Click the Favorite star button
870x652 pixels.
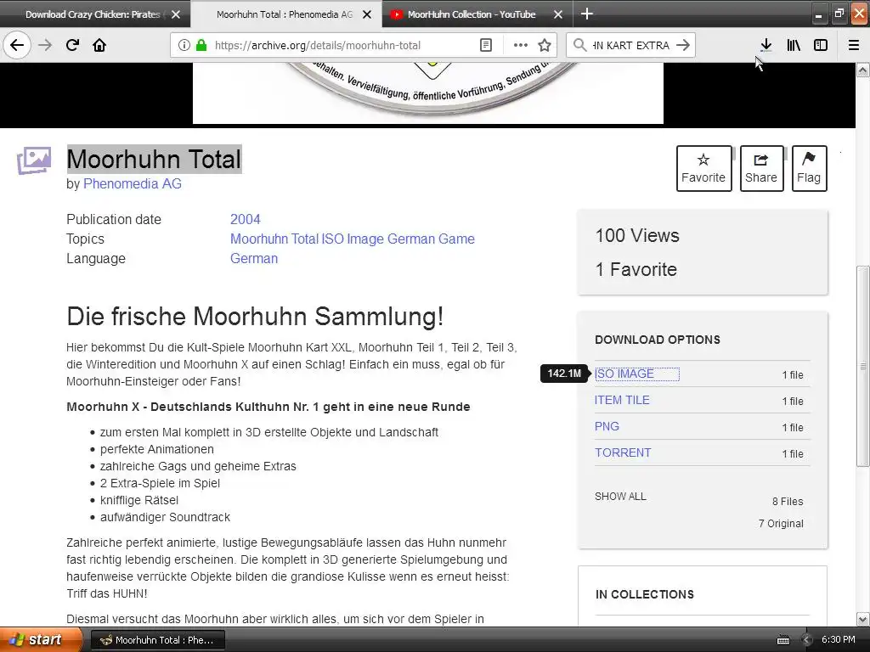(x=703, y=169)
